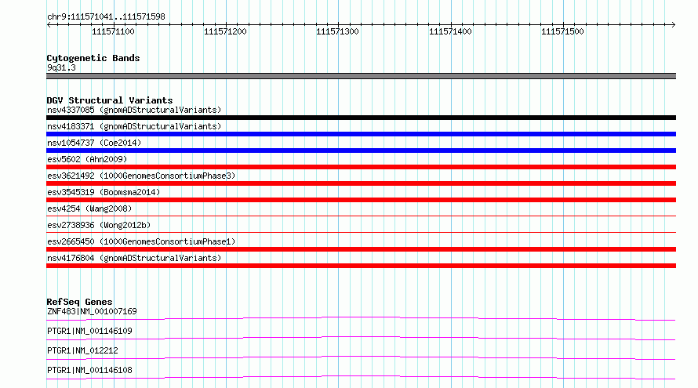Select variant label esv5602 (Ahn2009)
Screen dimensions: 698x388
click(x=87, y=159)
